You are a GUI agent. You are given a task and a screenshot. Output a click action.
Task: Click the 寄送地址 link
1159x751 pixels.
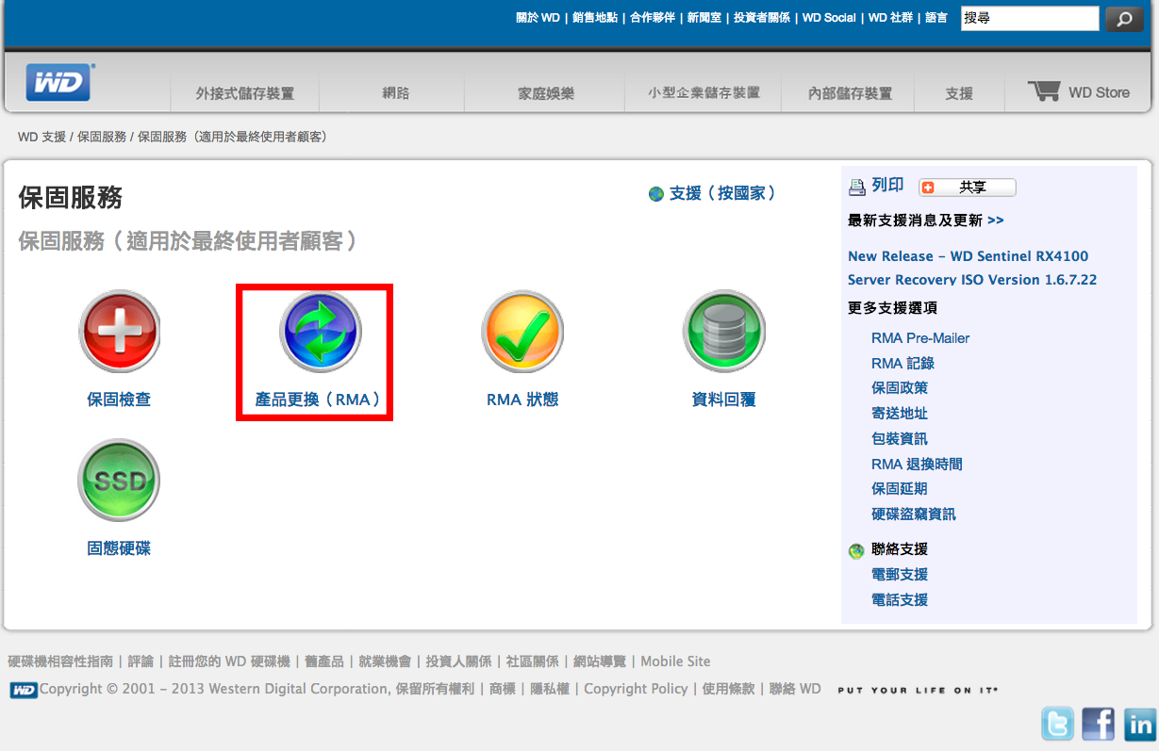900,414
